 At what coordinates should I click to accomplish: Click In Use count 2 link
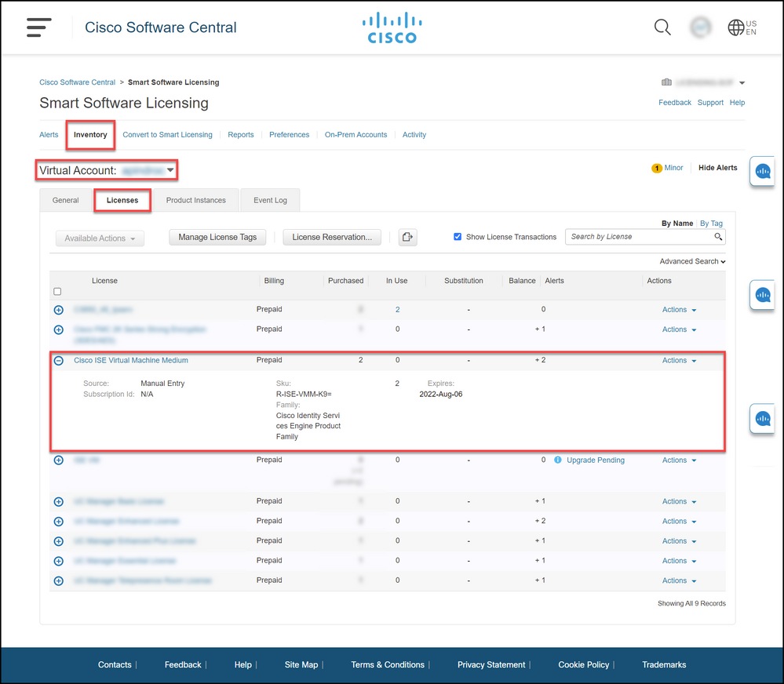[x=398, y=310]
